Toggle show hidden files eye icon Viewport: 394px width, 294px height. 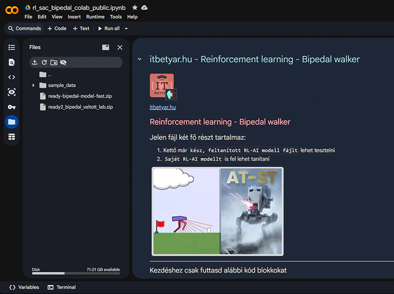[63, 62]
